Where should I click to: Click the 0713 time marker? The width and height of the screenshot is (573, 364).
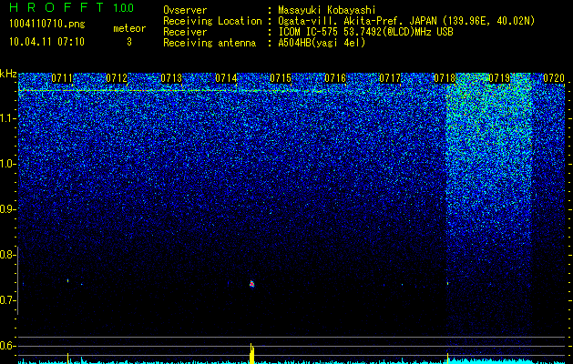click(171, 78)
